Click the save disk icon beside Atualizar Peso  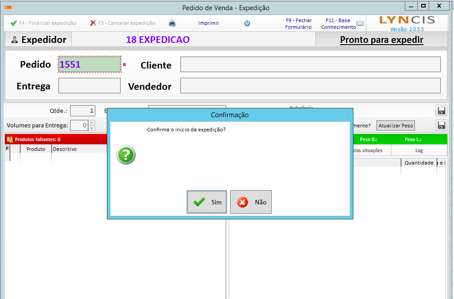pyautogui.click(x=442, y=125)
